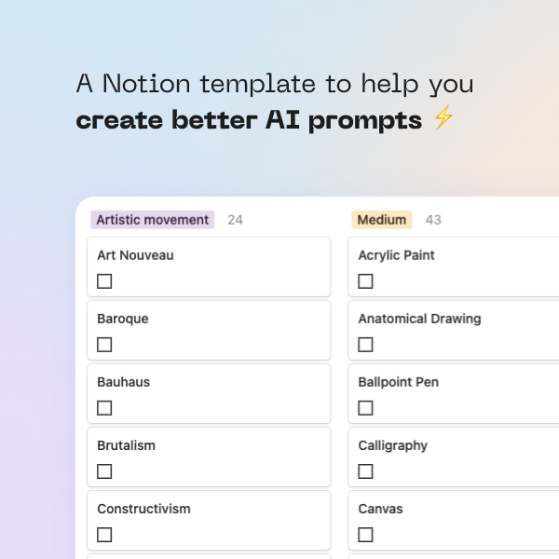Screen dimensions: 559x559
Task: Enable the Ballpoint Pen checkbox
Action: tap(365, 408)
